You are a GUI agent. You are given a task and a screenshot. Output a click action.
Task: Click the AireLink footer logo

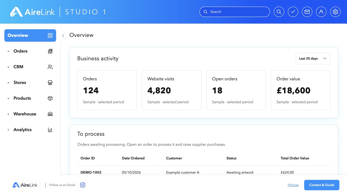(x=25, y=185)
